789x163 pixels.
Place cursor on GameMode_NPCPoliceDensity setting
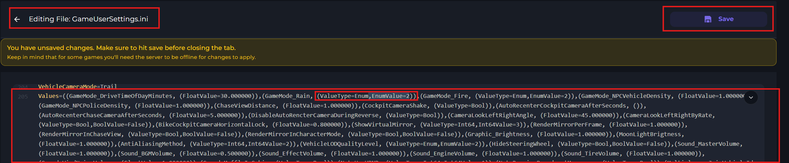point(84,106)
